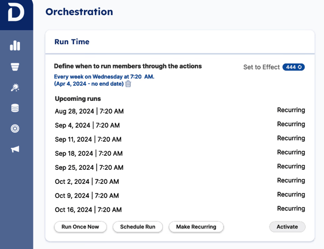This screenshot has height=249, width=324.
Task: Open the funnel icon in the sidebar
Action: 15,67
